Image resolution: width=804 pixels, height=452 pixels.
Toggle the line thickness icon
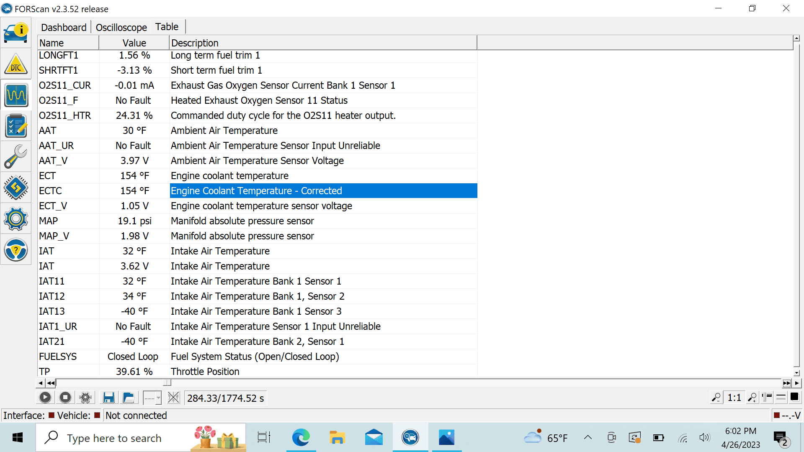tap(781, 398)
